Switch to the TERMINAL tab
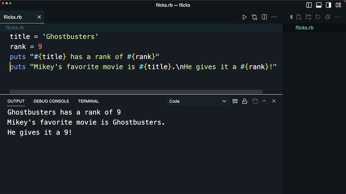Viewport: 346px width, 194px height. click(88, 101)
